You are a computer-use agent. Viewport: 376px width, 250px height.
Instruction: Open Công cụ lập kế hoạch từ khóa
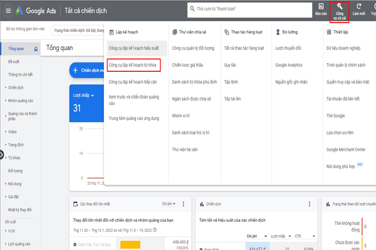click(133, 65)
